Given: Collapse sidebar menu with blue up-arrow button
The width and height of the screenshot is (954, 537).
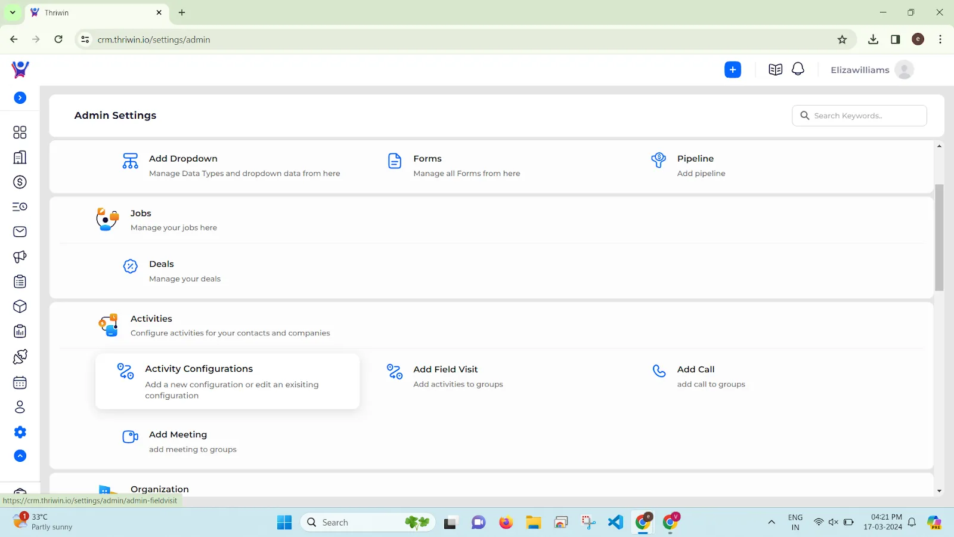Looking at the screenshot, I should pyautogui.click(x=20, y=456).
